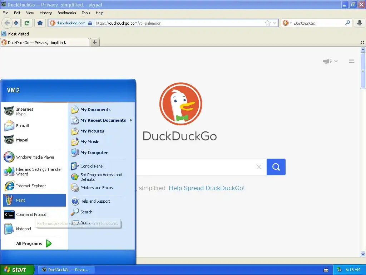Screen dimensions: 366x275
Task: Open the Tools menu
Action: click(86, 13)
